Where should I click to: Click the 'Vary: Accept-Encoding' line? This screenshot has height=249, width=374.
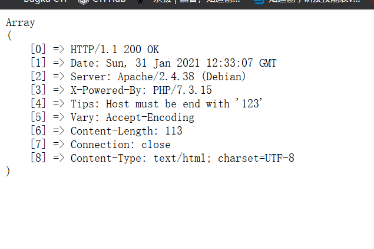[x=133, y=117]
